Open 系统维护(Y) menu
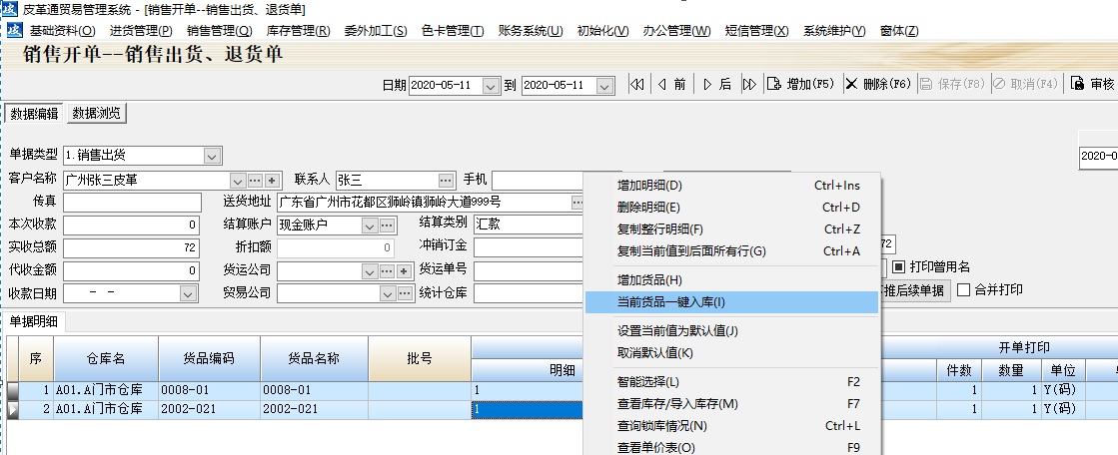The height and width of the screenshot is (455, 1118). pyautogui.click(x=834, y=31)
